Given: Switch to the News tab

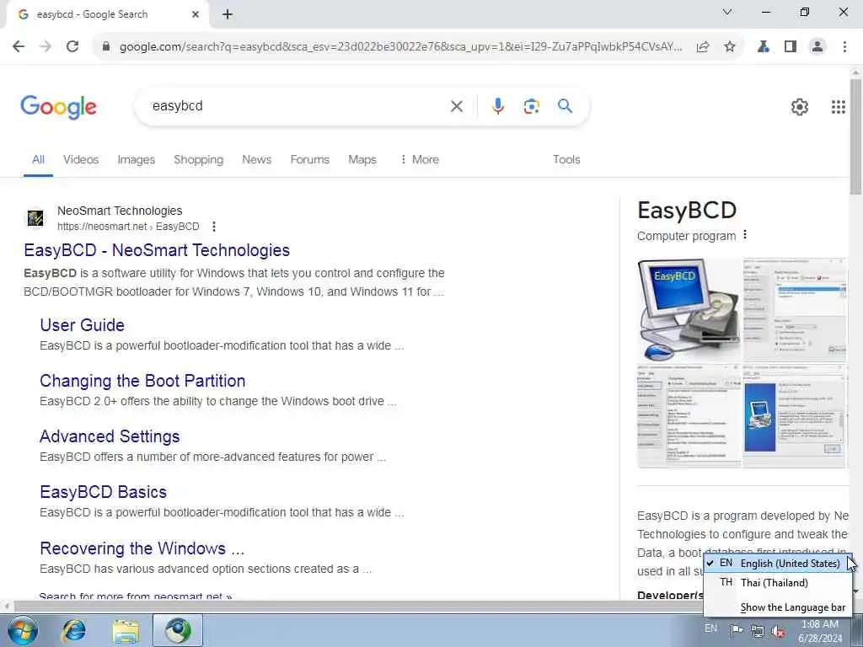Looking at the screenshot, I should click(256, 159).
